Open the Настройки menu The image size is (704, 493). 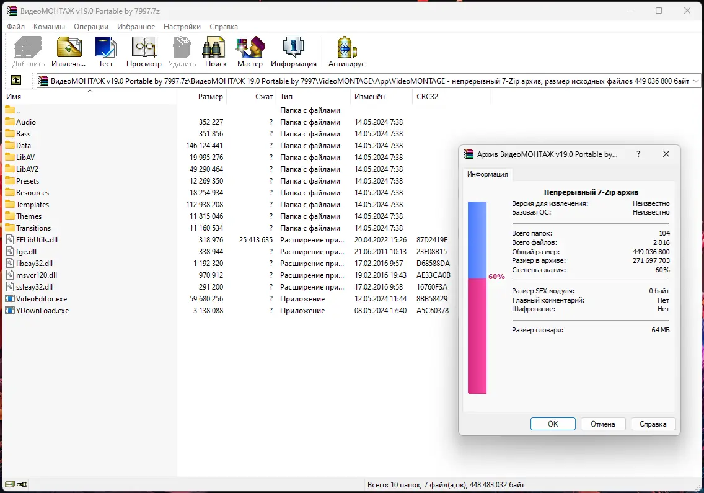coord(182,27)
